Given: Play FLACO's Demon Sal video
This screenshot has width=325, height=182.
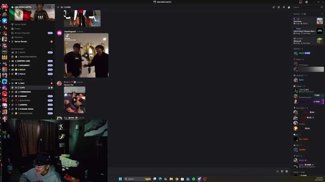Looking at the screenshot, I should click(75, 100).
